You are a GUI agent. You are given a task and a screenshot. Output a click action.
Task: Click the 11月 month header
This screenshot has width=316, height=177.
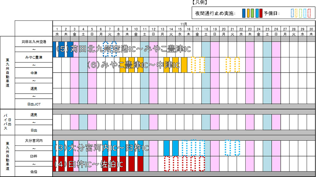tap(184, 24)
